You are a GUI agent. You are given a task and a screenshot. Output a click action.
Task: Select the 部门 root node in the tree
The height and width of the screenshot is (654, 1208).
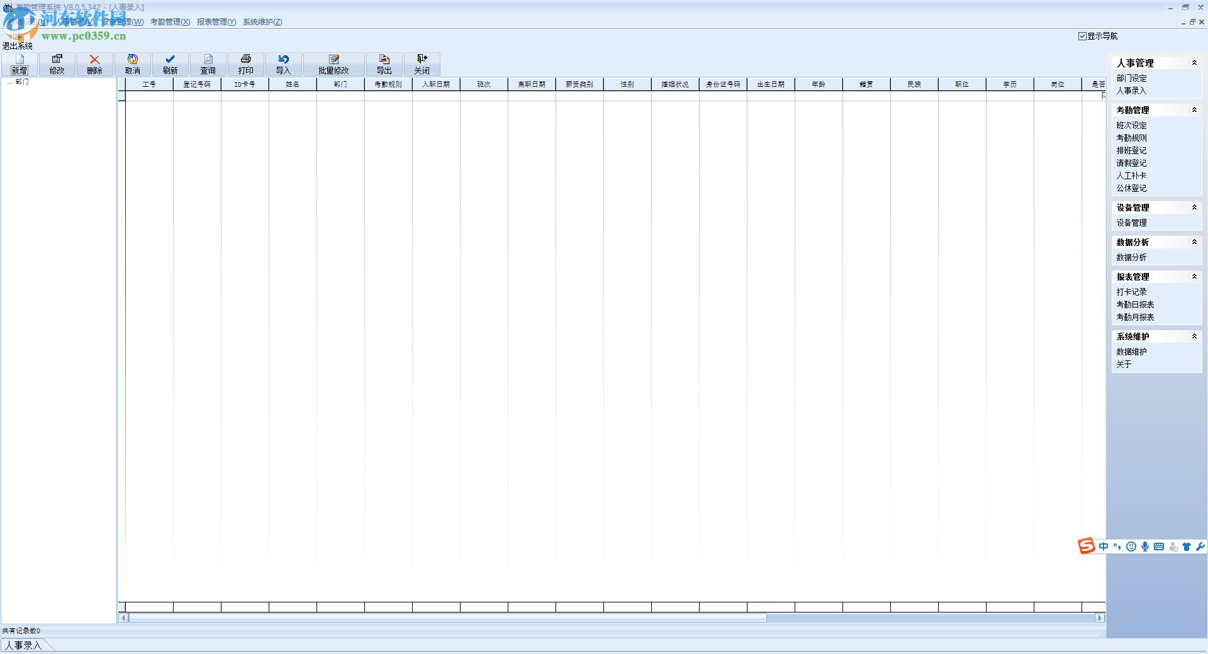[22, 82]
